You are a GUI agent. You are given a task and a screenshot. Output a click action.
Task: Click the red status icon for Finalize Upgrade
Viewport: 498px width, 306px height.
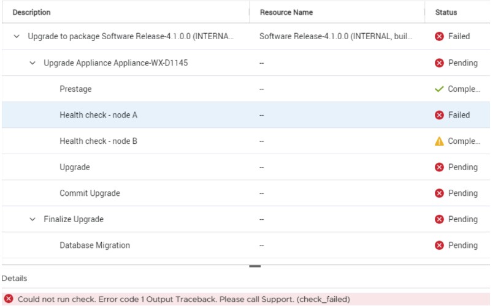coord(439,219)
